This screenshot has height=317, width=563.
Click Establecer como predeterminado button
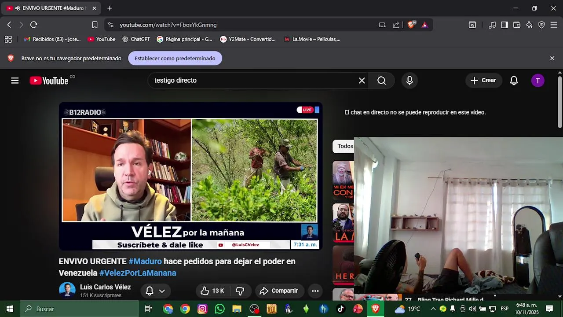(175, 58)
